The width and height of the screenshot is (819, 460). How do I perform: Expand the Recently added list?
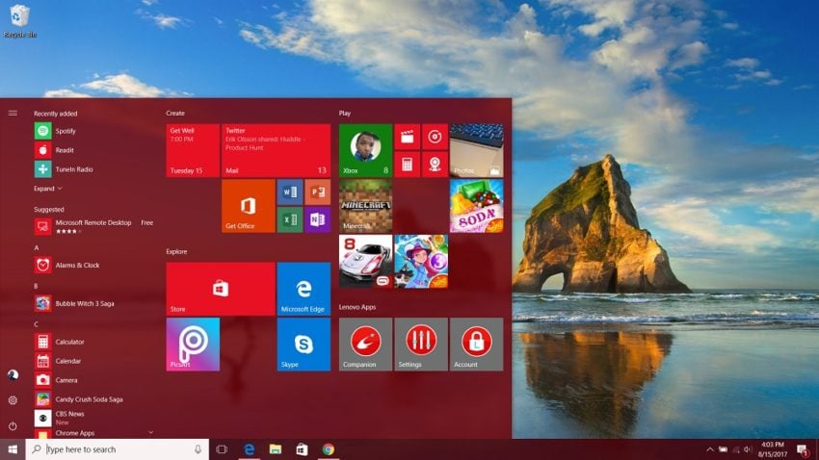click(47, 189)
